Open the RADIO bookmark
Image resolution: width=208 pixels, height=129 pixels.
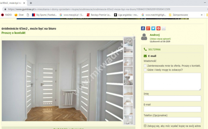click(6, 15)
